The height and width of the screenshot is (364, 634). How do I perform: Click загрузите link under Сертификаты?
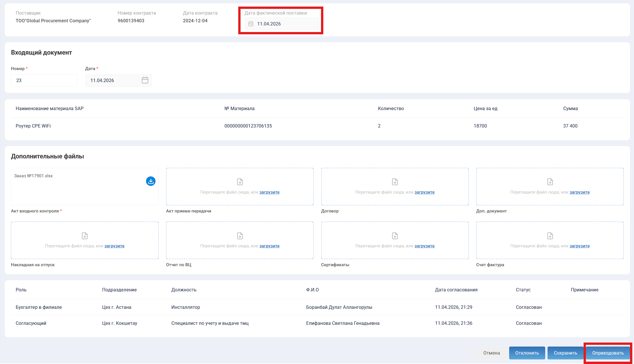click(424, 246)
